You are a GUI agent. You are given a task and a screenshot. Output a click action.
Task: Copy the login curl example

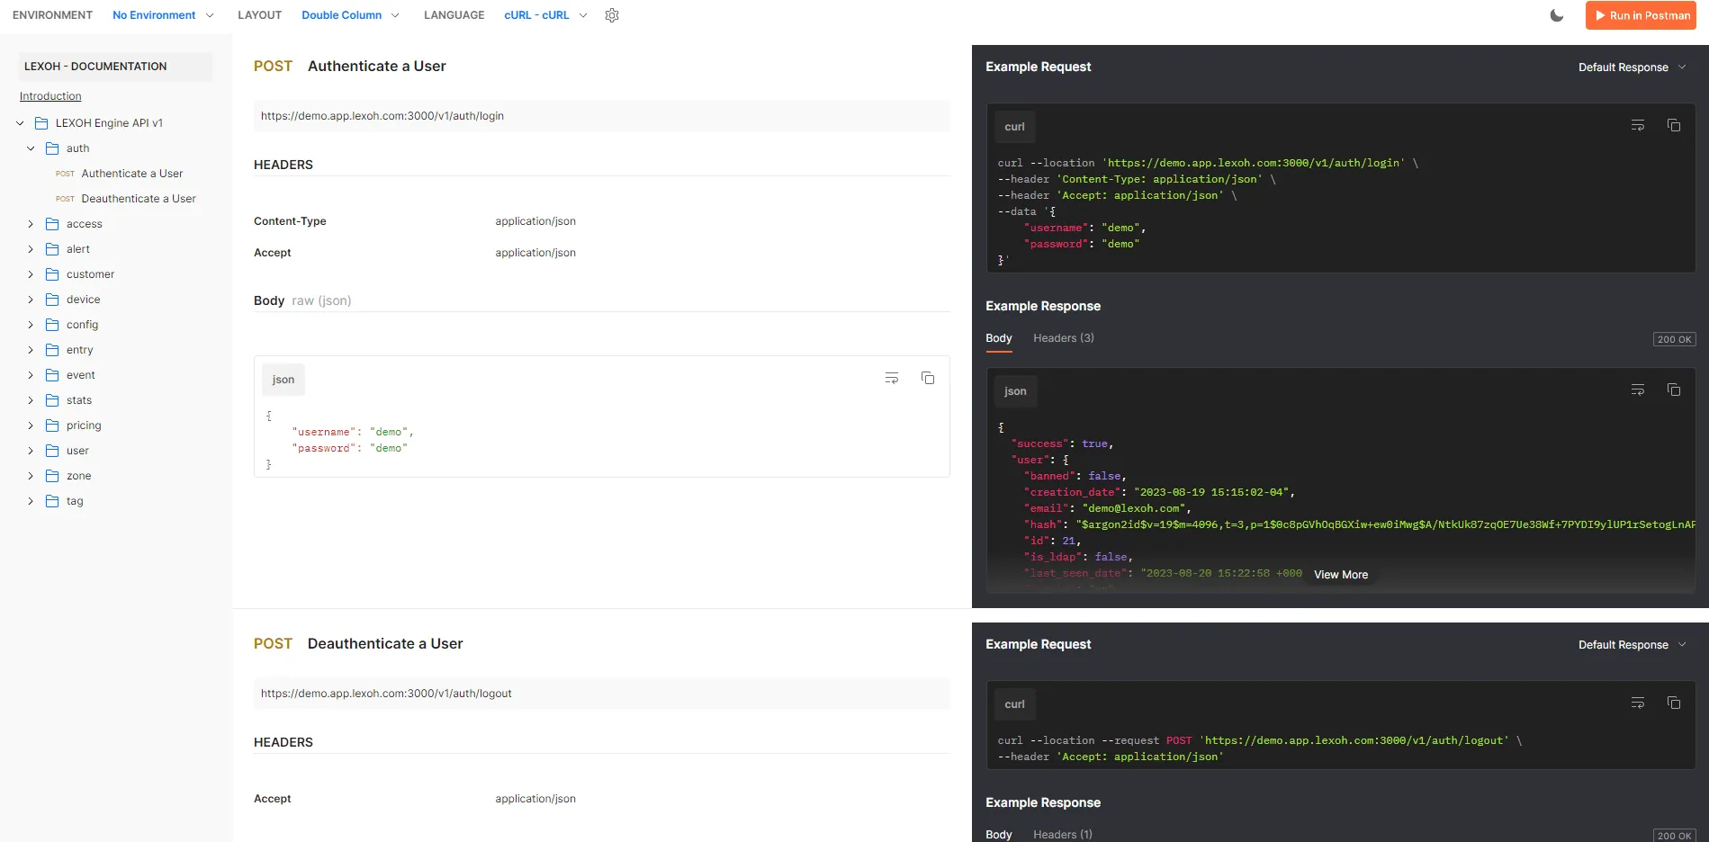[x=1674, y=126]
